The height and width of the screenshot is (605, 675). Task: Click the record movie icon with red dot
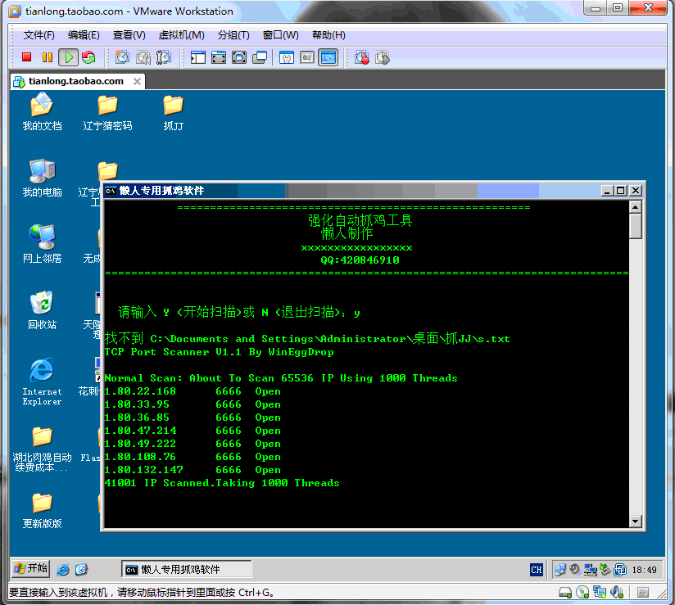click(x=361, y=57)
